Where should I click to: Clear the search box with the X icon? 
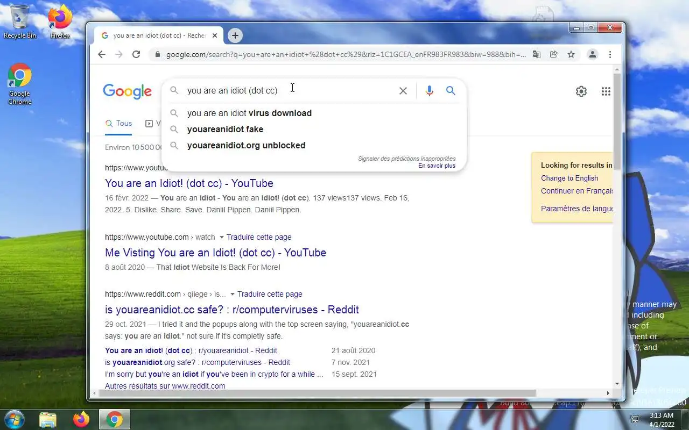click(x=403, y=91)
